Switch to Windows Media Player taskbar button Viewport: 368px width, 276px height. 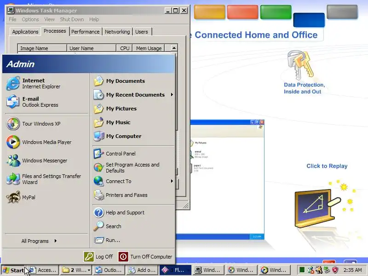pos(275,270)
